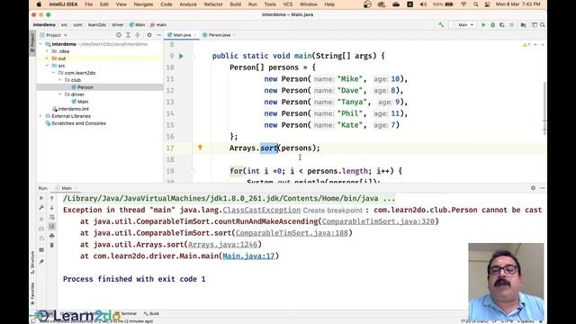Follow the Arrays.java:1246 stack trace link
Image resolution: width=576 pixels, height=324 pixels.
coord(222,245)
